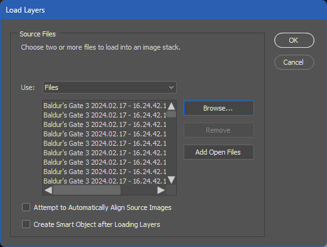Click the file list scroll-left arrow
Screen dimensions: 327x247
[48, 190]
